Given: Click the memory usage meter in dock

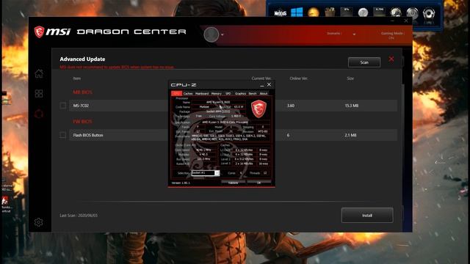Looking at the screenshot, I should tap(379, 12).
